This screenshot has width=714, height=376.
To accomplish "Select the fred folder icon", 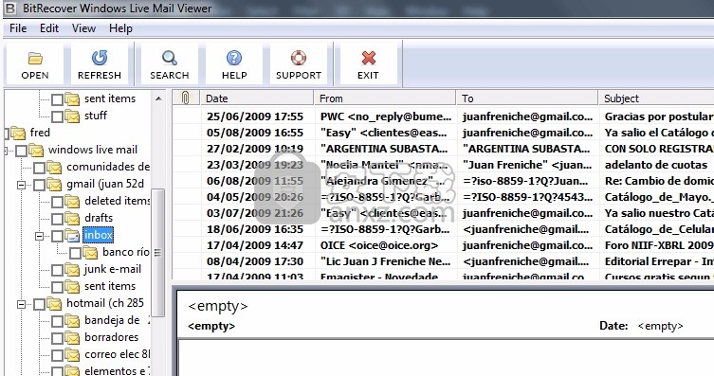I will pos(18,134).
